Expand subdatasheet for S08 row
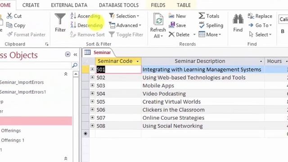Viewport: 288px width, 162px height. tap(92, 126)
